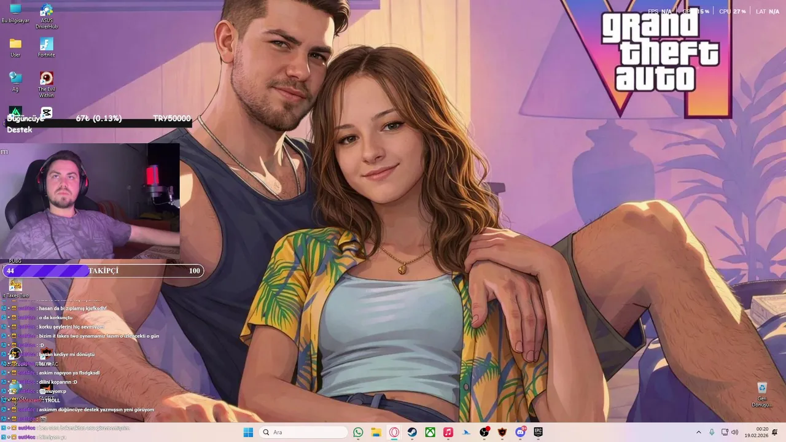Select the It Takes Two desktop icon

[15, 289]
